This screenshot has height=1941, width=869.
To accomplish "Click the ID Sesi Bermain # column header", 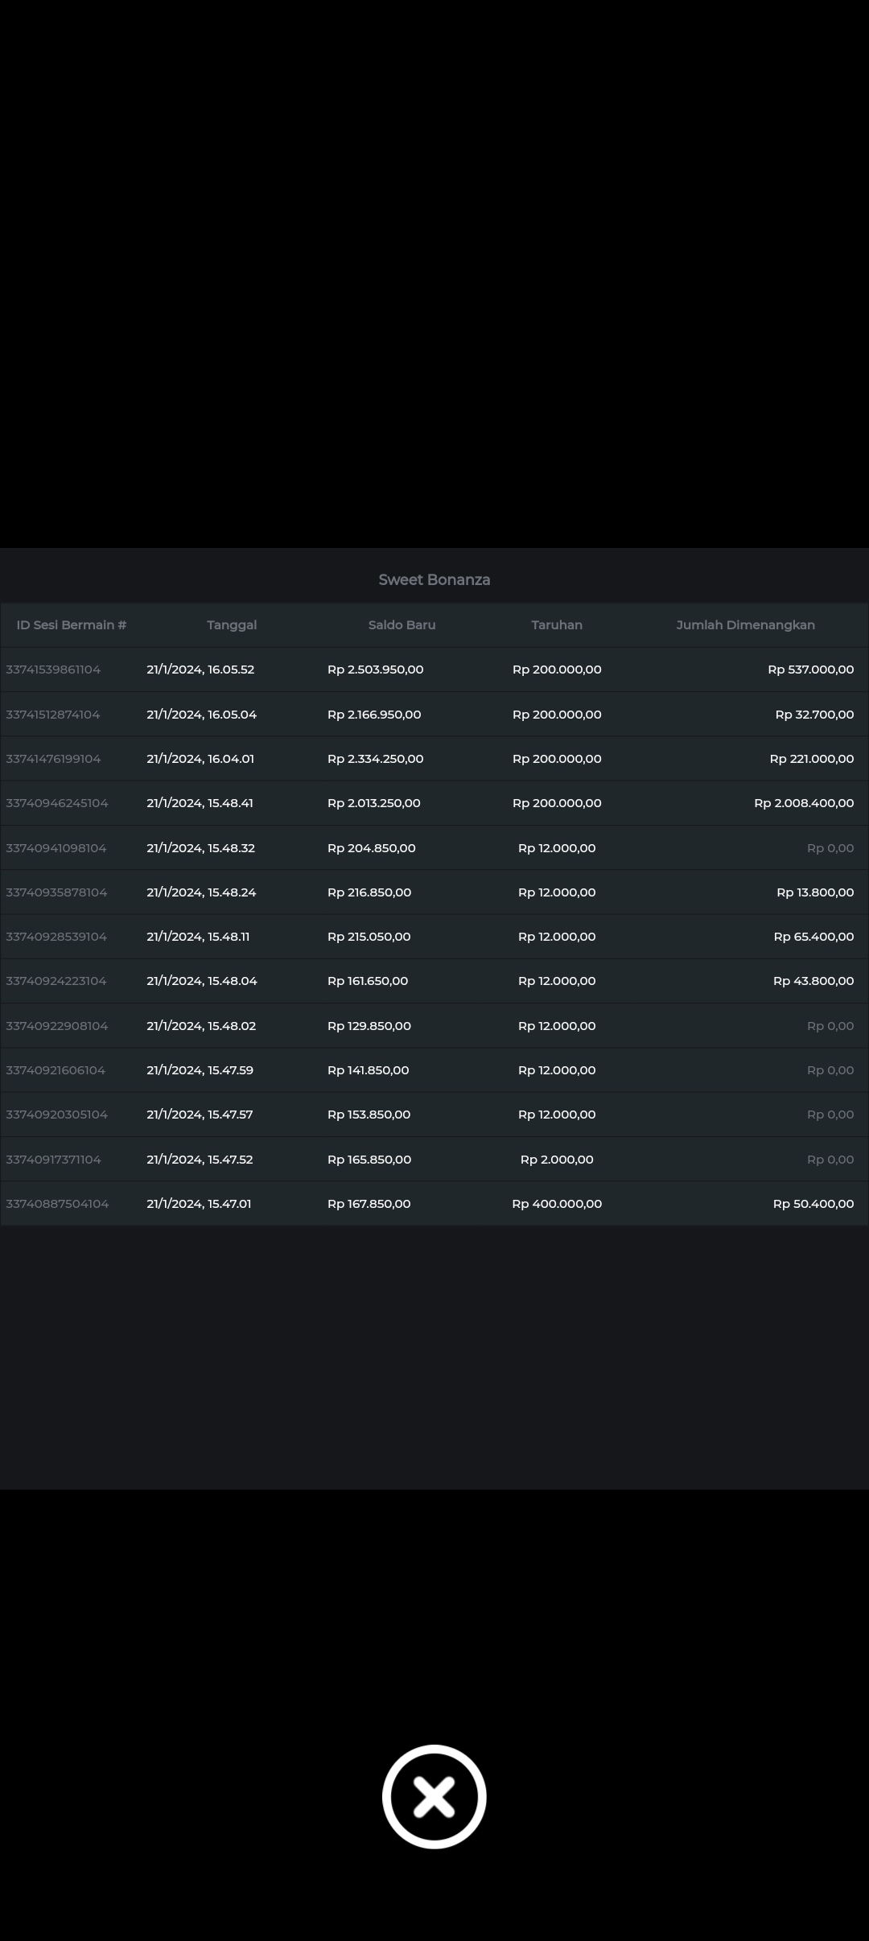I will pyautogui.click(x=72, y=624).
